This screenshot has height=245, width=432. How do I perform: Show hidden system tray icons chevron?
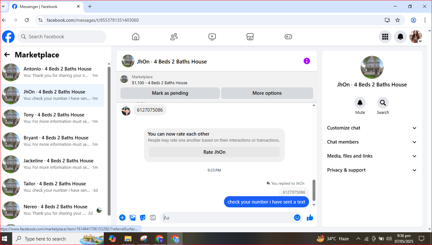click(x=358, y=239)
